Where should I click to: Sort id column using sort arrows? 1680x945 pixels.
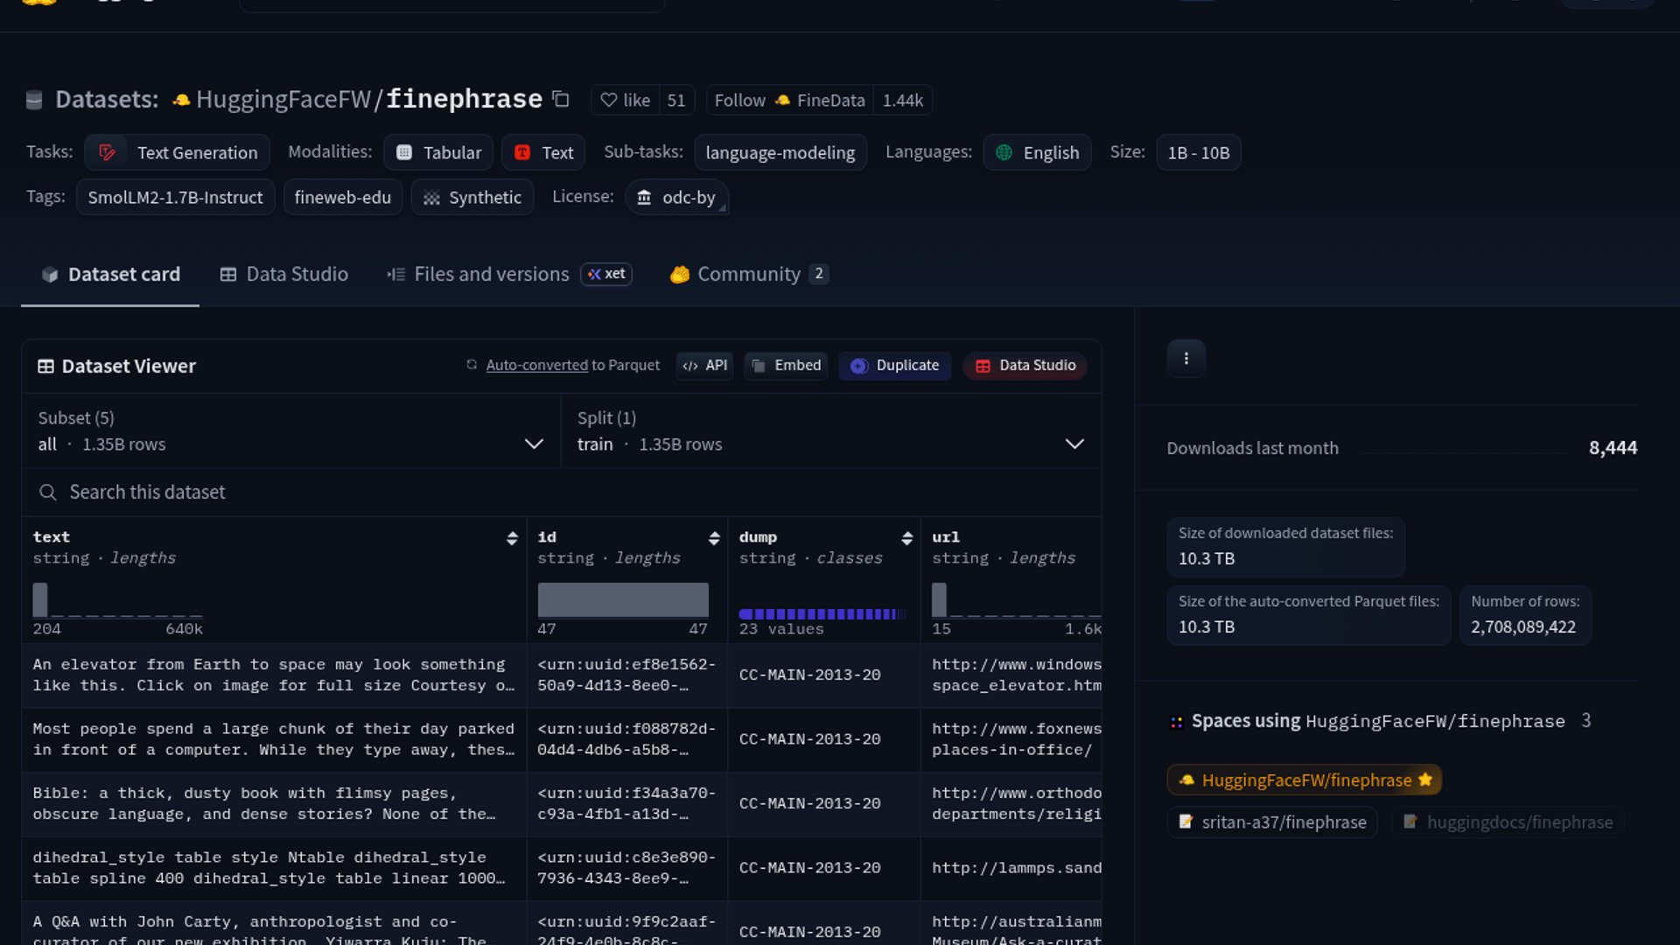714,538
